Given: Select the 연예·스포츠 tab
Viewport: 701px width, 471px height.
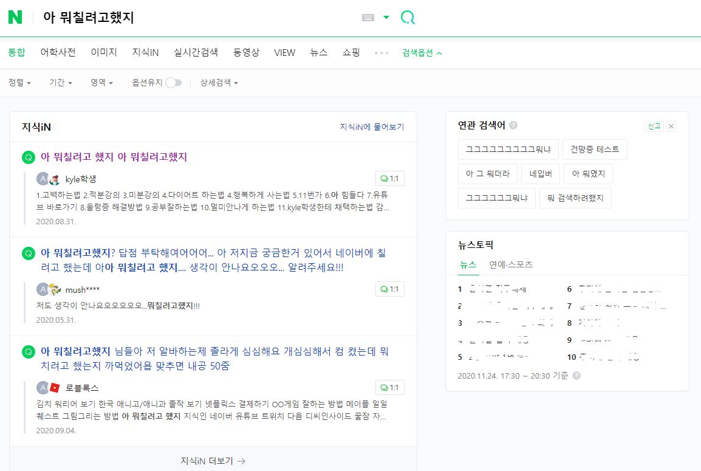Looking at the screenshot, I should pos(511,265).
